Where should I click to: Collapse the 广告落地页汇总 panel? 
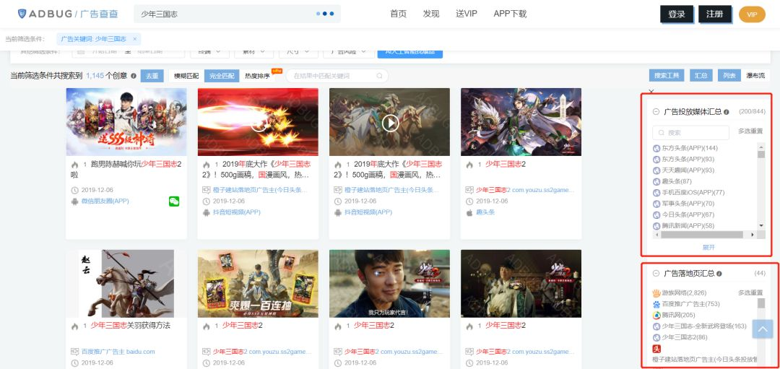(x=656, y=274)
